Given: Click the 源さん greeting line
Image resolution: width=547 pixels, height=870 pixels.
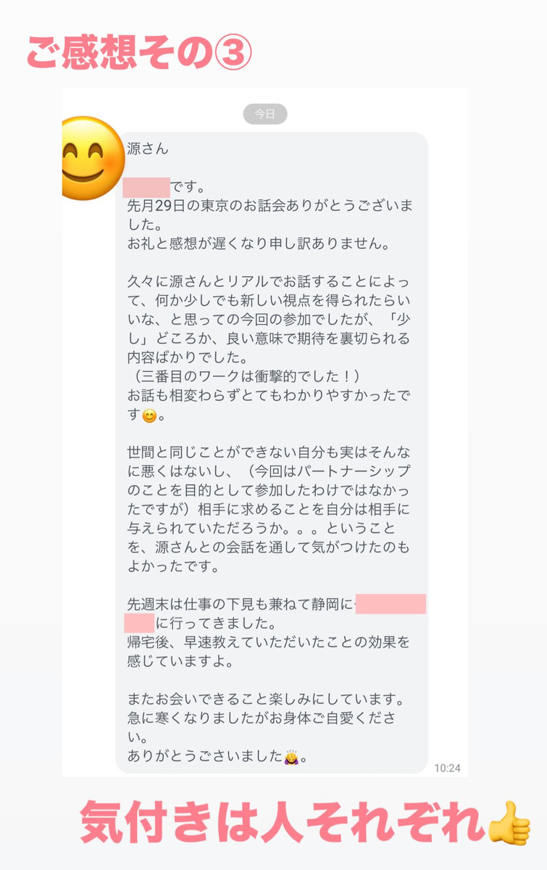Looking at the screenshot, I should (147, 149).
